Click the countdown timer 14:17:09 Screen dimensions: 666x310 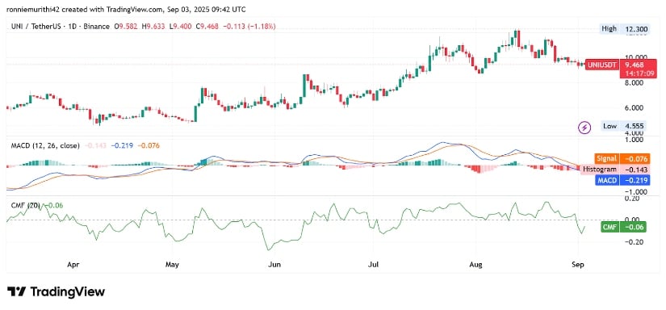pyautogui.click(x=633, y=73)
